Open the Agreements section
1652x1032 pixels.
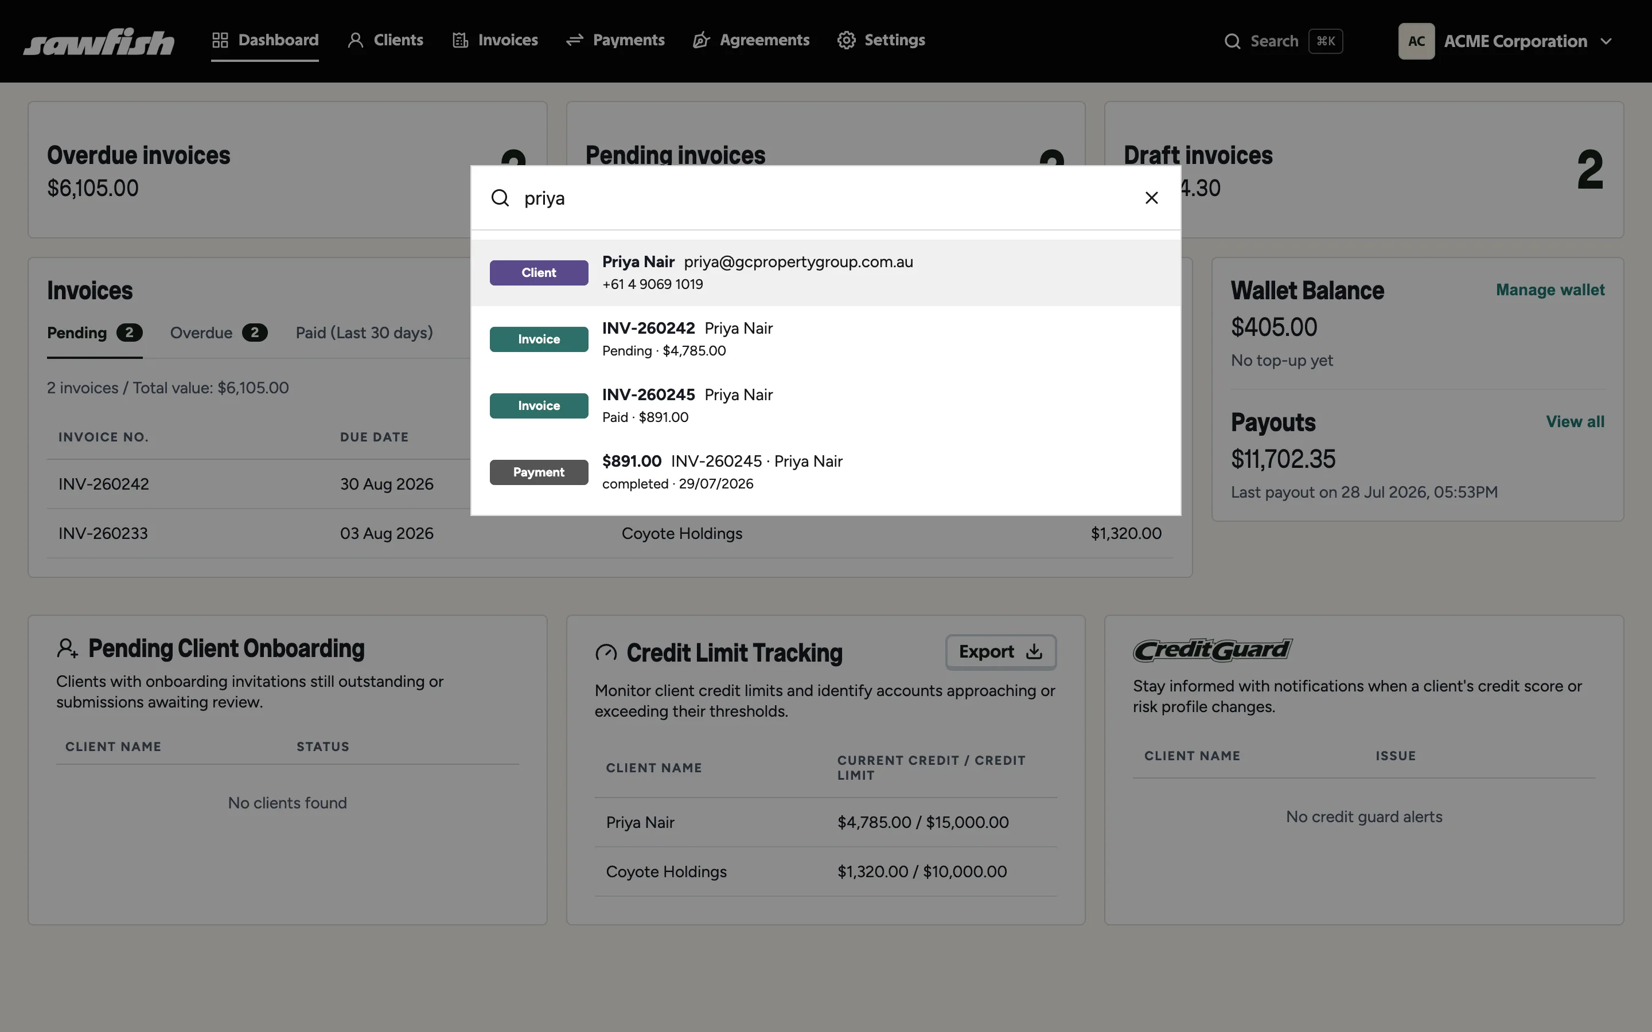point(751,40)
